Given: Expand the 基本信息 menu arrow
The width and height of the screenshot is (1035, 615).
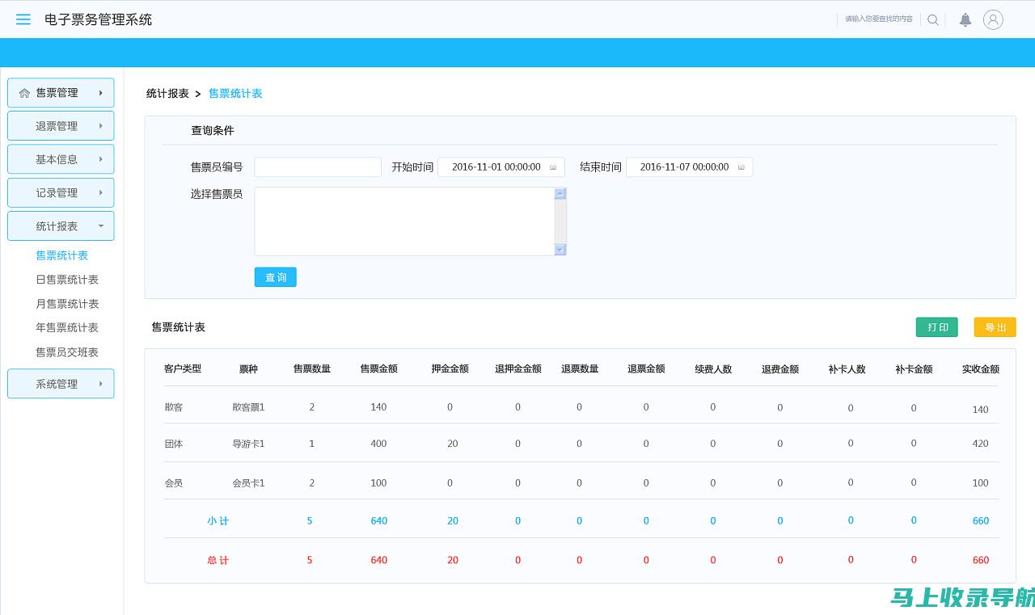Looking at the screenshot, I should click(x=101, y=159).
